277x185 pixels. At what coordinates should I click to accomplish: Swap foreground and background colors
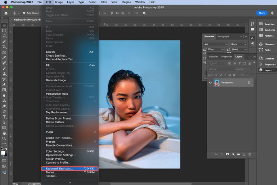[6, 149]
